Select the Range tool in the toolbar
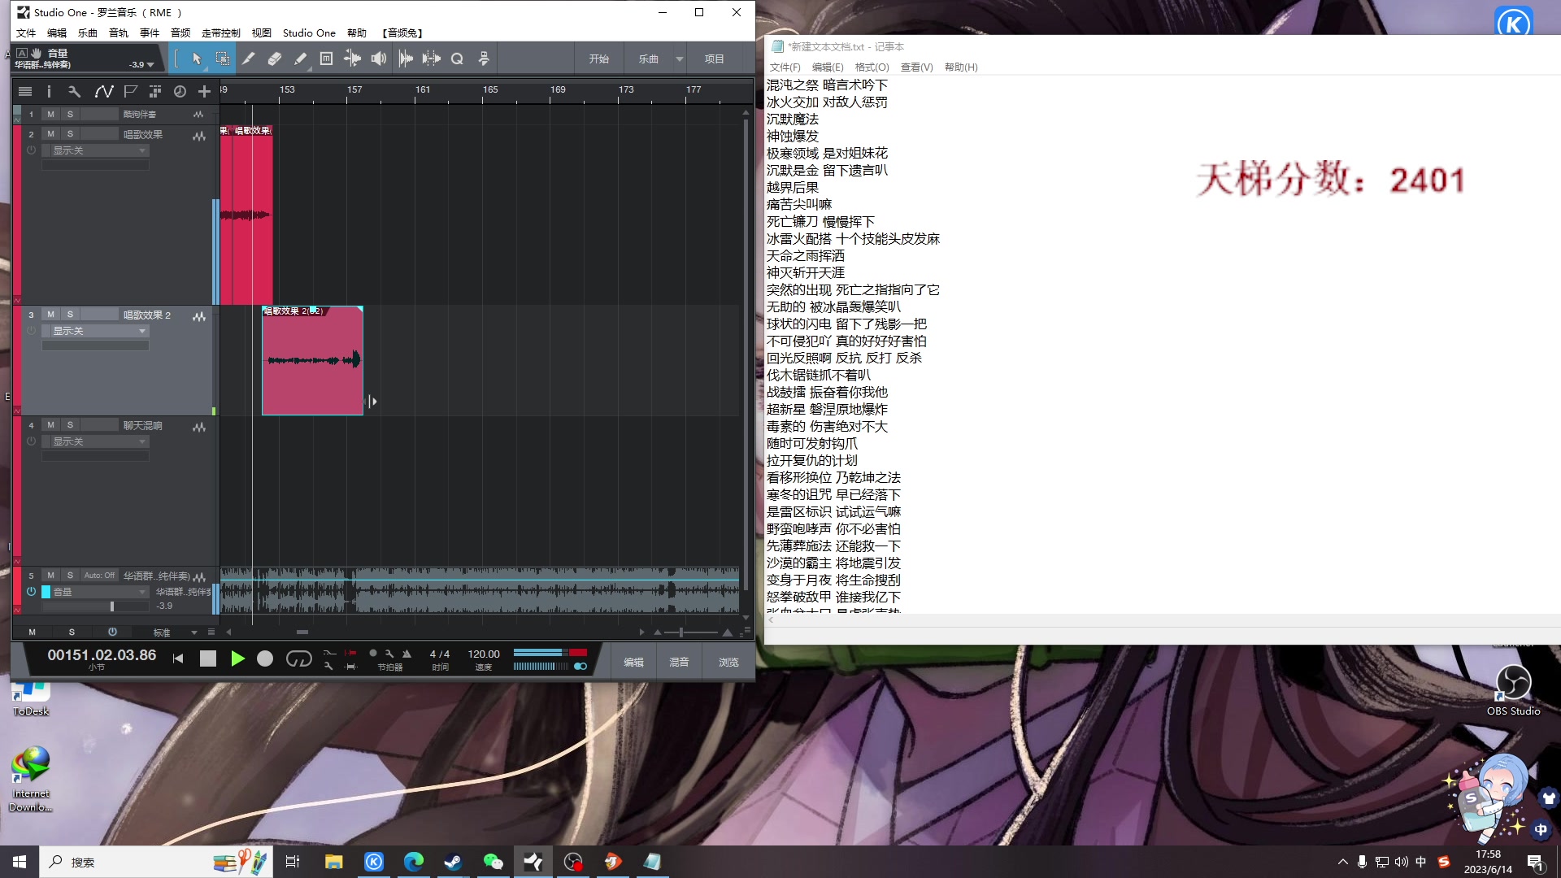The image size is (1561, 878). tap(222, 59)
